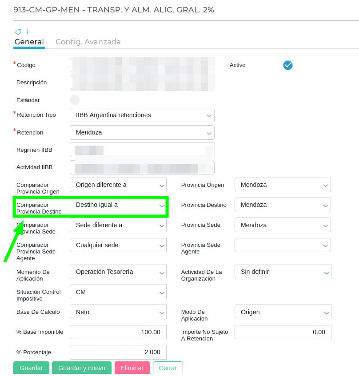The height and width of the screenshot is (376, 359).
Task: Click the Guardar y nuevo button
Action: pyautogui.click(x=82, y=368)
